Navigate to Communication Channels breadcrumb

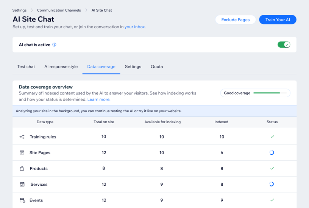(x=59, y=10)
